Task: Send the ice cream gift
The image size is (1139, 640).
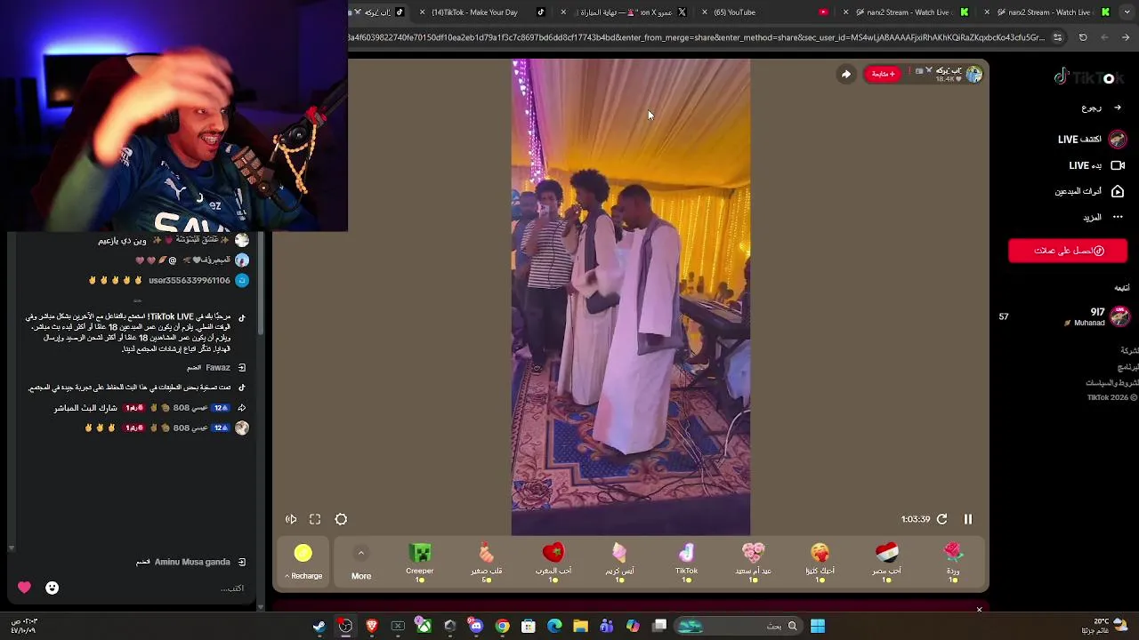Action: [x=619, y=564]
